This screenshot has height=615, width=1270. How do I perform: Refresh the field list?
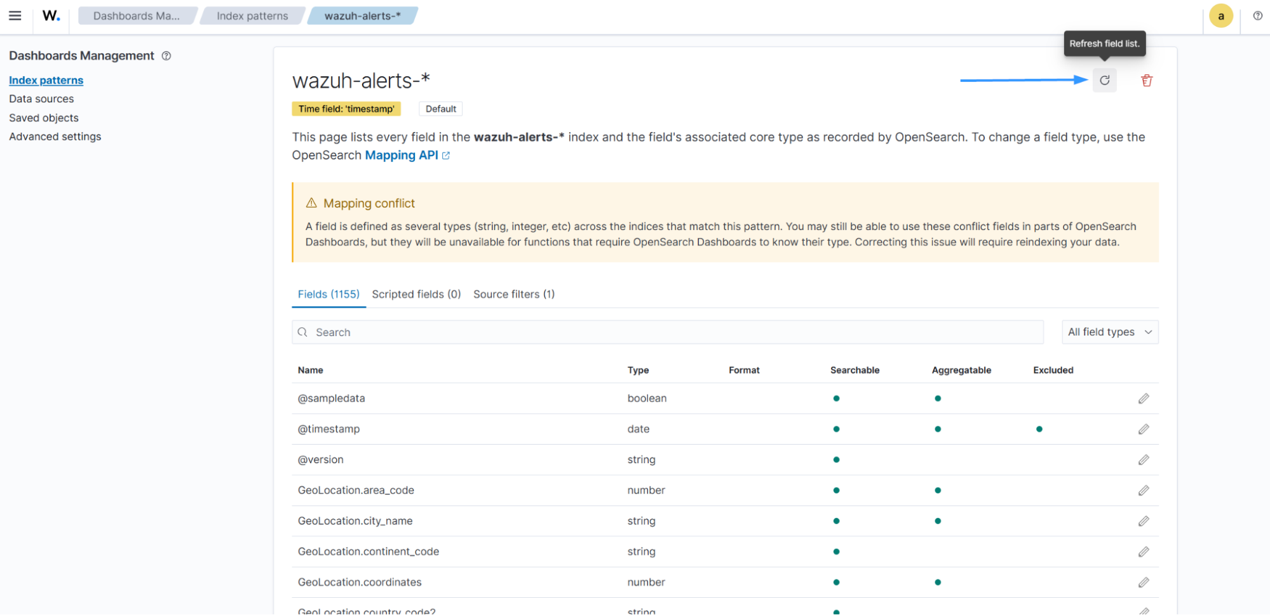pyautogui.click(x=1104, y=81)
